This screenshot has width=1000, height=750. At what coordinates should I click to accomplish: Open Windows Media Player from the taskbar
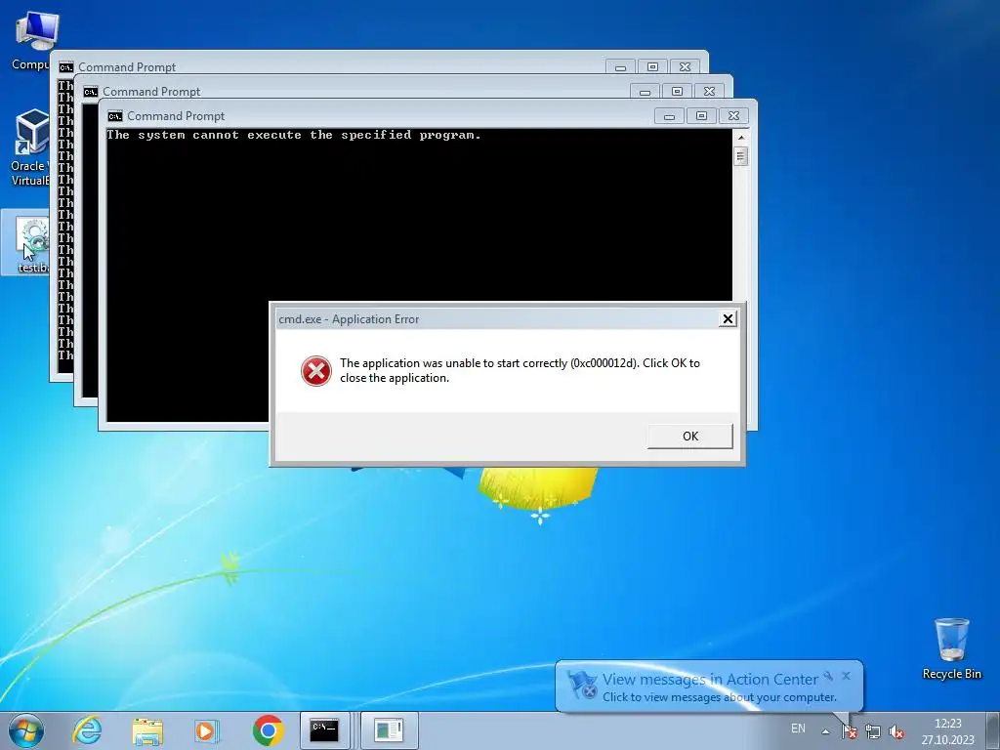(207, 730)
